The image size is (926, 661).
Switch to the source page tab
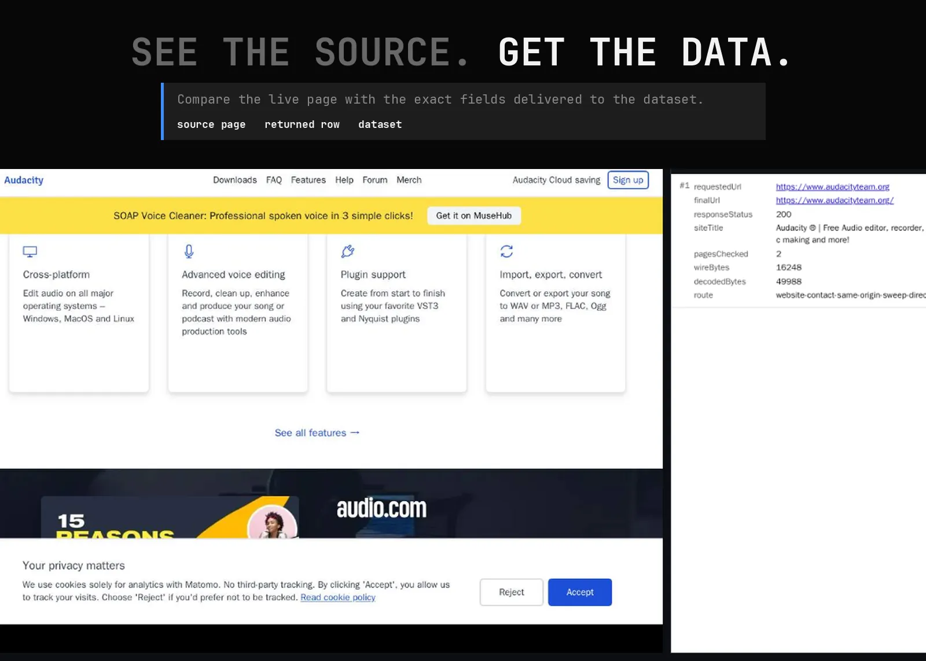[x=211, y=124]
